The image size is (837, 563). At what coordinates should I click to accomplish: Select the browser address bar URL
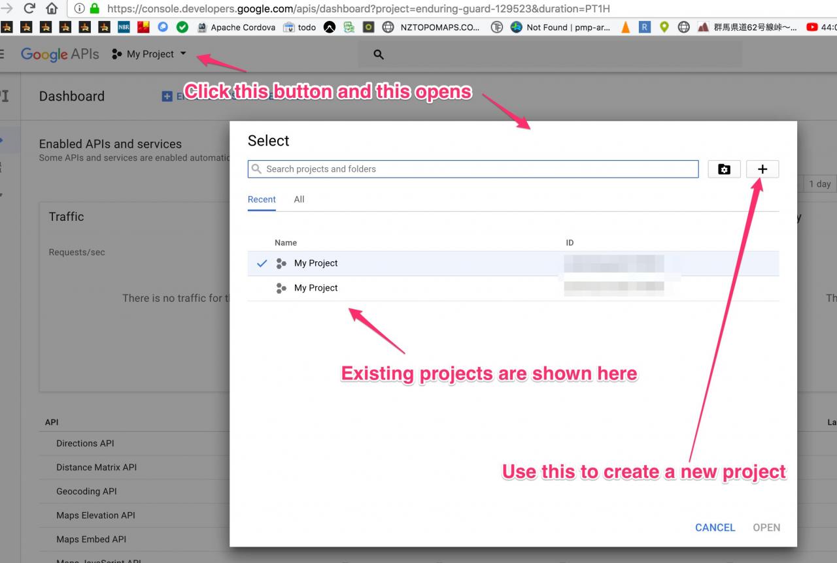coord(360,8)
